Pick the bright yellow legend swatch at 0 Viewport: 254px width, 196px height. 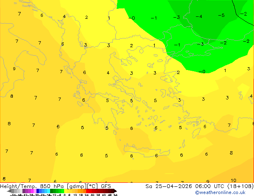click(65, 191)
